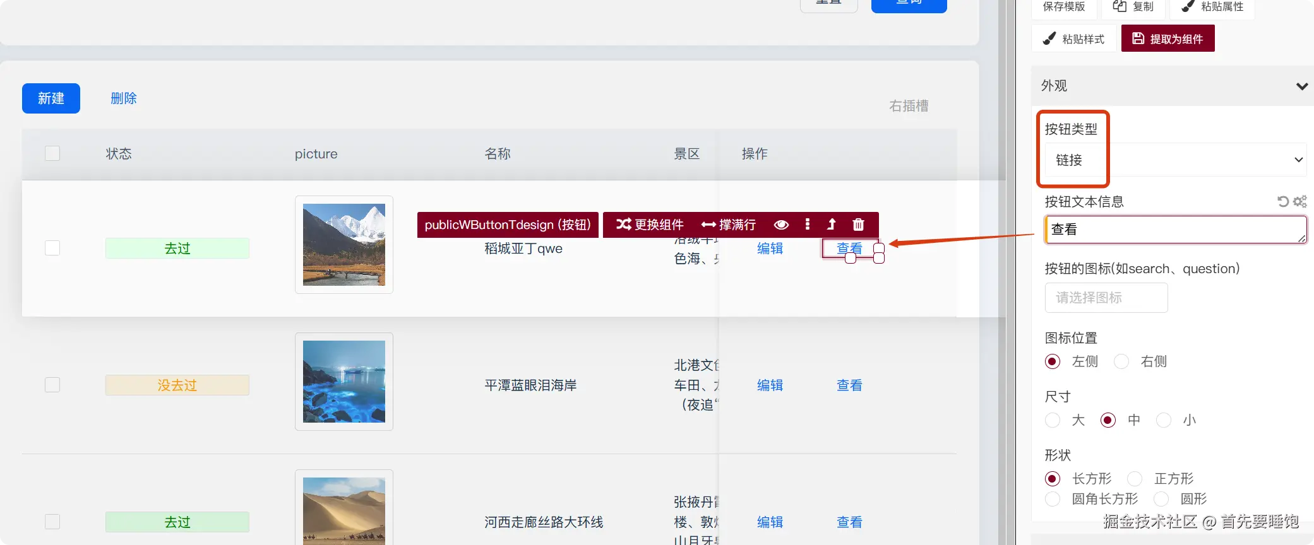Image resolution: width=1314 pixels, height=545 pixels.
Task: Click the 按钮文本信息 text field containing 查看
Action: tap(1175, 230)
